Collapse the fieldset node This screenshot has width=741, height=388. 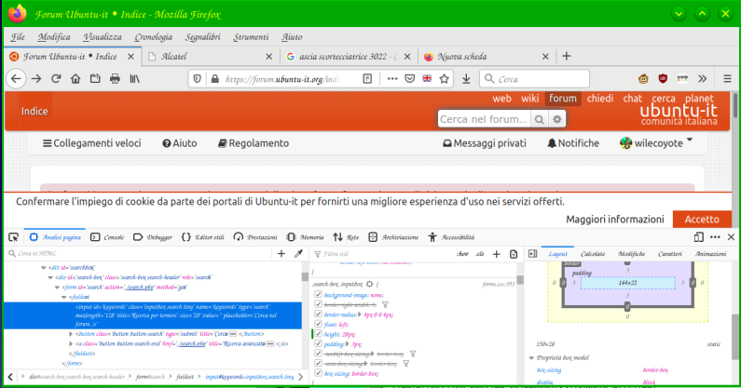click(x=64, y=298)
